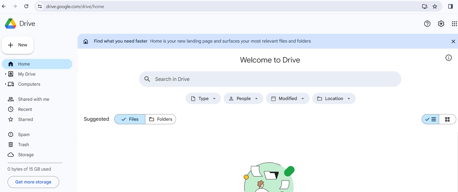
Task: Open the Help question mark icon
Action: pos(427,24)
